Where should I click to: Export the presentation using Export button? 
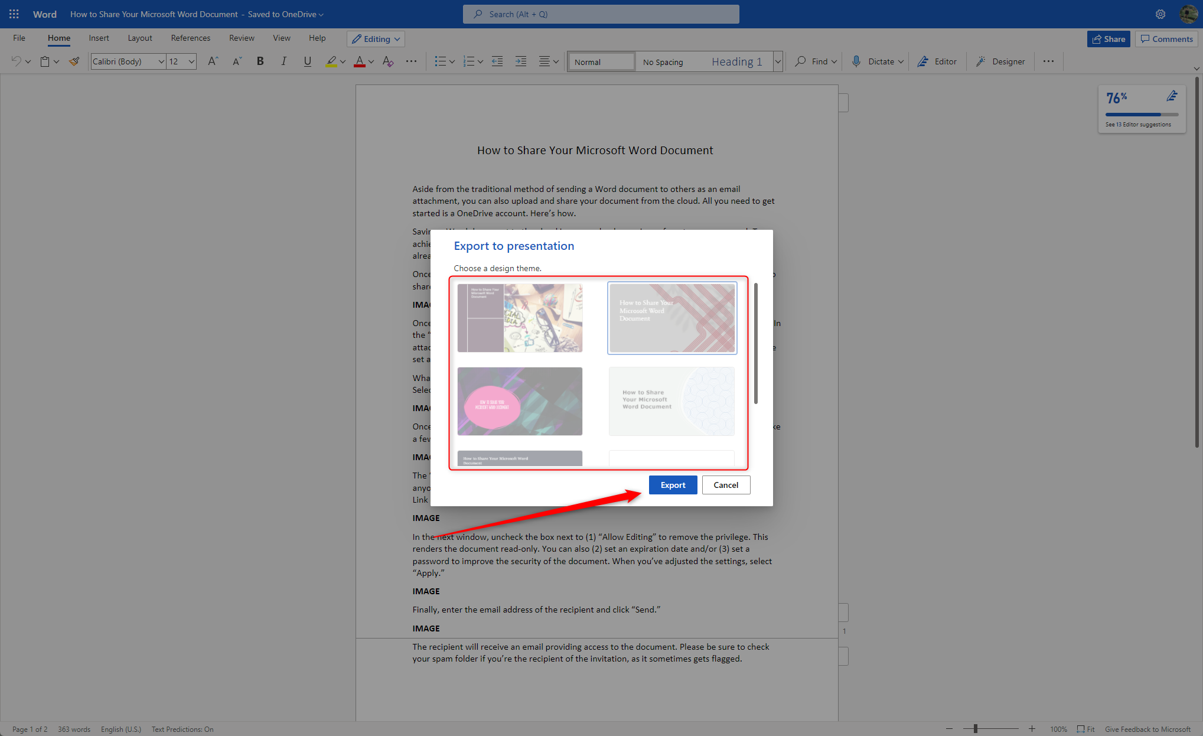(672, 484)
